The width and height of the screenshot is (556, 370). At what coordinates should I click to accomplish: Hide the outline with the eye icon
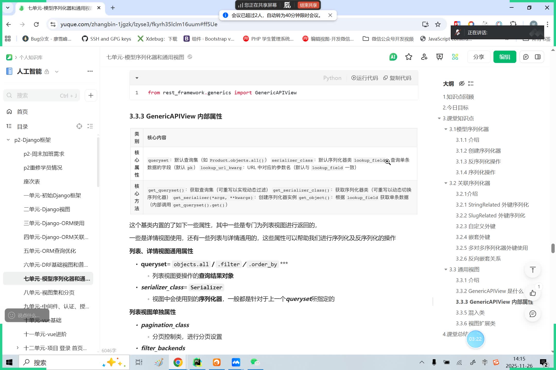(462, 84)
